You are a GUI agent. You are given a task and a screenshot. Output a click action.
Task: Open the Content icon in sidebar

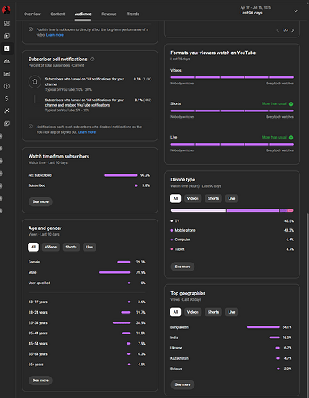[x=6, y=36]
